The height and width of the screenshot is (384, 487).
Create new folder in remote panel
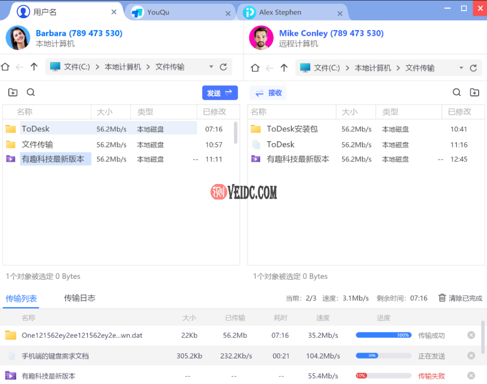[x=474, y=92]
